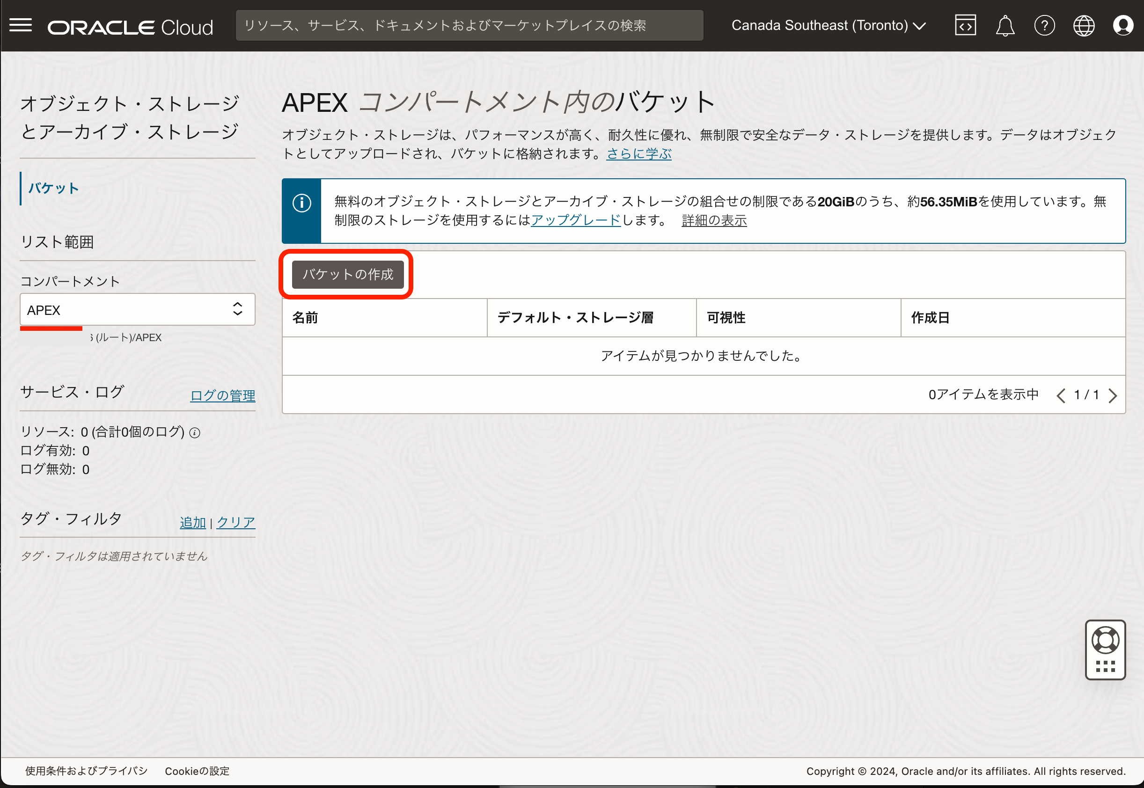Click 追加 under tag filters
Viewport: 1144px width, 788px height.
pos(192,522)
